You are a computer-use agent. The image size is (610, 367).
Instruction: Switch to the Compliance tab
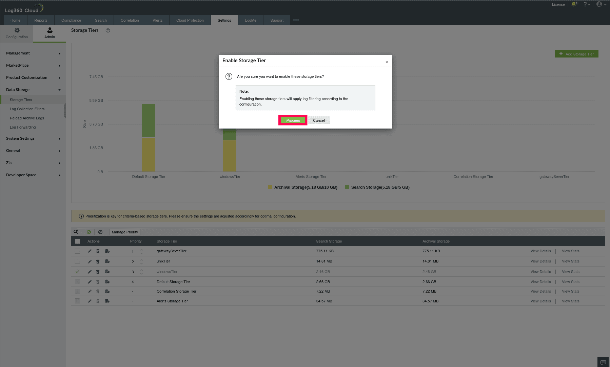click(x=71, y=20)
